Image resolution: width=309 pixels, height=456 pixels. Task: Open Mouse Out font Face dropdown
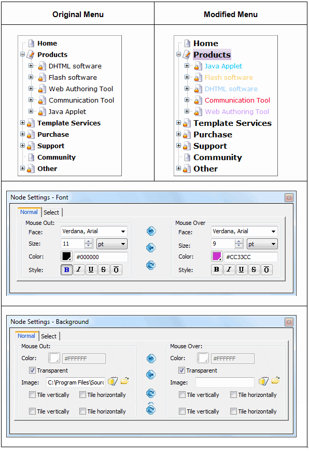(x=94, y=232)
